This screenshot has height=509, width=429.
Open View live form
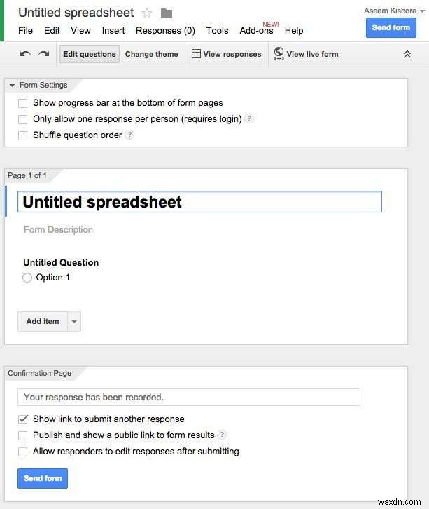[305, 54]
